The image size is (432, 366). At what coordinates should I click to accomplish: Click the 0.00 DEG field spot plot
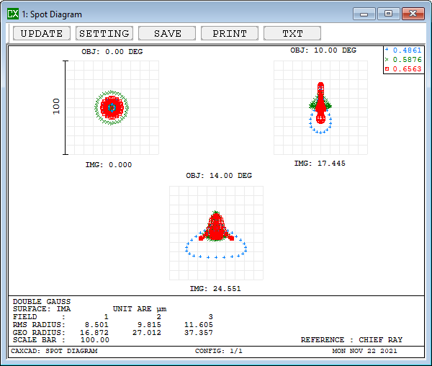pos(112,107)
